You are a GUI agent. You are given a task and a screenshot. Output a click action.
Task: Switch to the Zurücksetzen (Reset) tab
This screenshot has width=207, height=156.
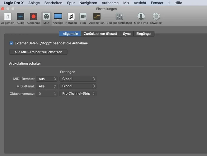[101, 34]
